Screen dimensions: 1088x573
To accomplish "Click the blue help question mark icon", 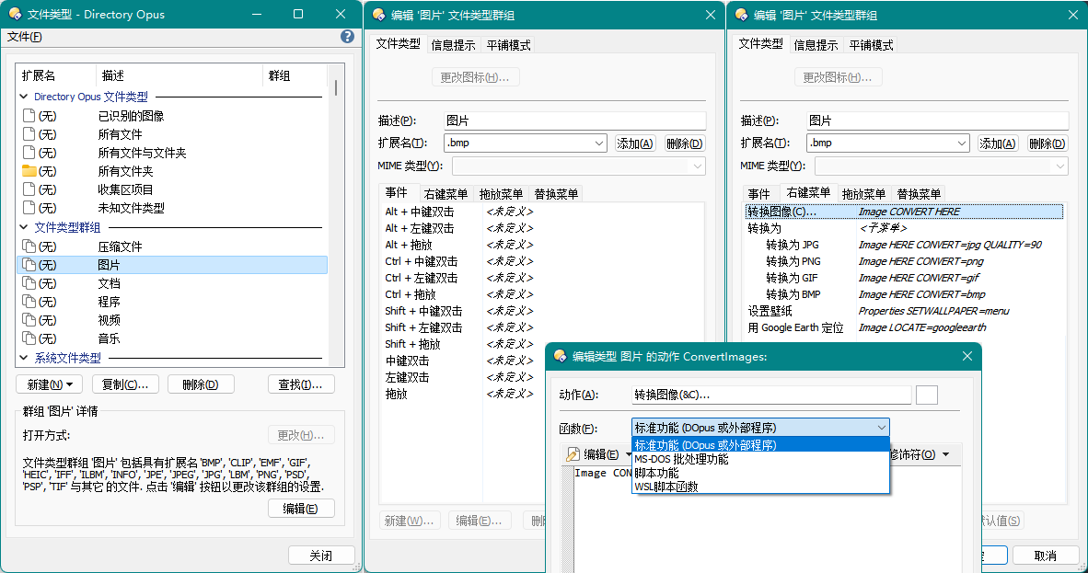I will pyautogui.click(x=347, y=37).
